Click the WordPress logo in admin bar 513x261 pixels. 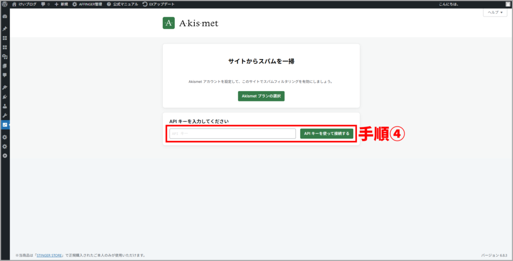pyautogui.click(x=5, y=4)
